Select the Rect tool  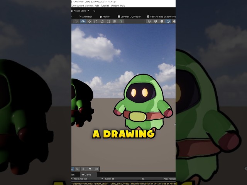(108, 22)
